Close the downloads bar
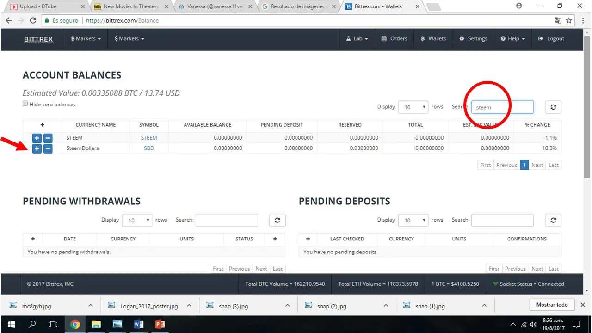Image resolution: width=592 pixels, height=333 pixels. pyautogui.click(x=583, y=305)
